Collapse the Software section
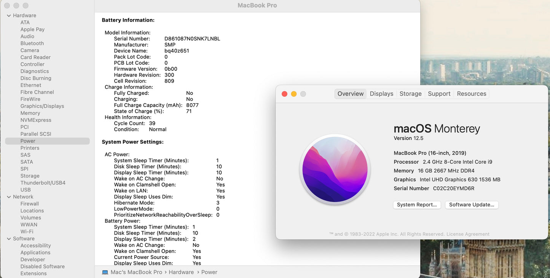Screen dimensions: 550x278 [x=8, y=238]
